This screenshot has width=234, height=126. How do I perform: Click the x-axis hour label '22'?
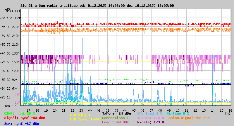(x=72, y=110)
